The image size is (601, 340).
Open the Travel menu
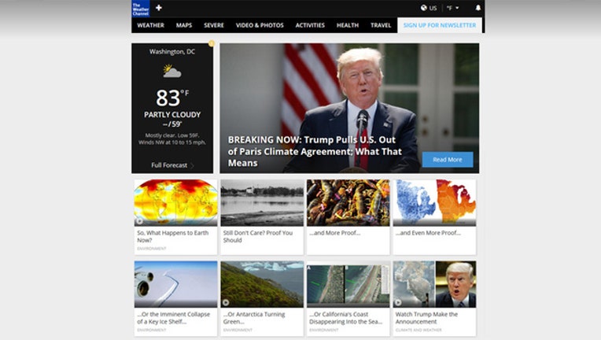coord(381,25)
